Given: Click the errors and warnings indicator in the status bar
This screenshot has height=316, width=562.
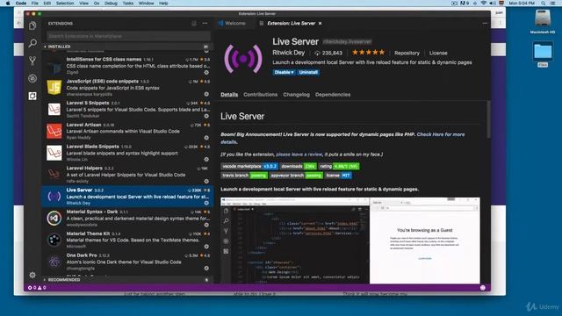Looking at the screenshot, I should click(x=37, y=287).
